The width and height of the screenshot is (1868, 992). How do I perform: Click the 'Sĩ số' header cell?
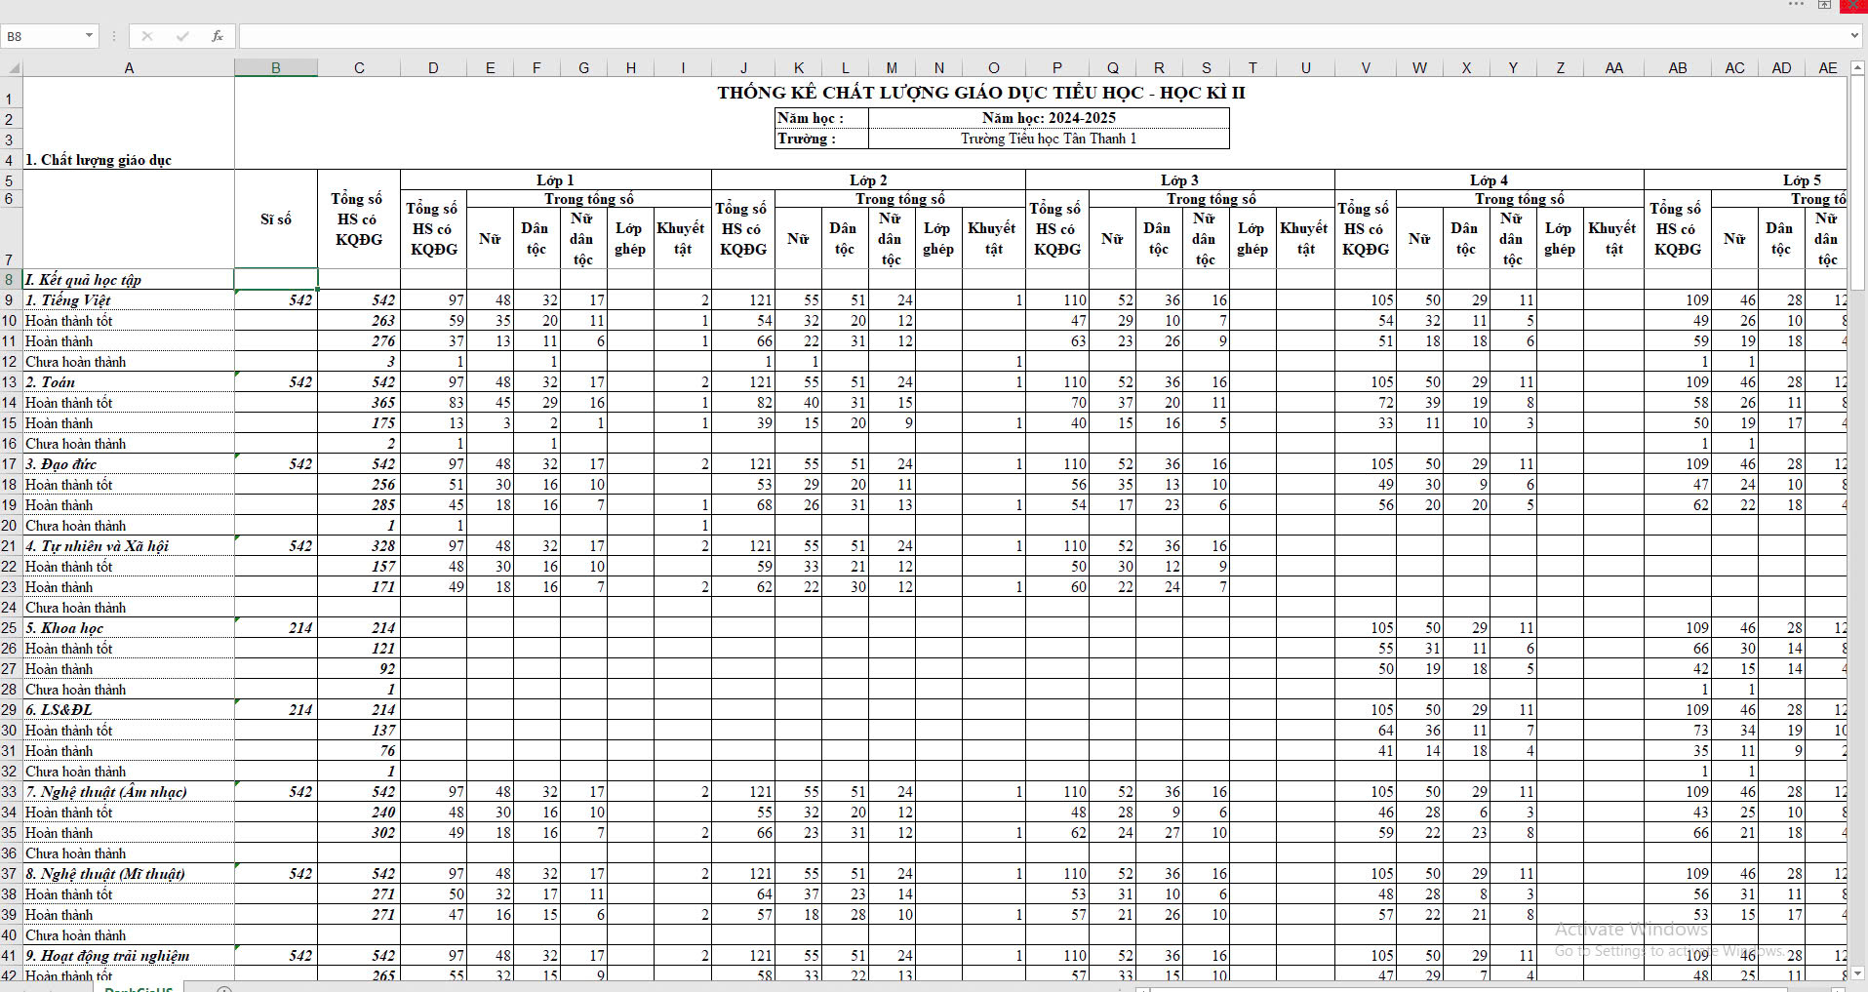[x=276, y=219]
